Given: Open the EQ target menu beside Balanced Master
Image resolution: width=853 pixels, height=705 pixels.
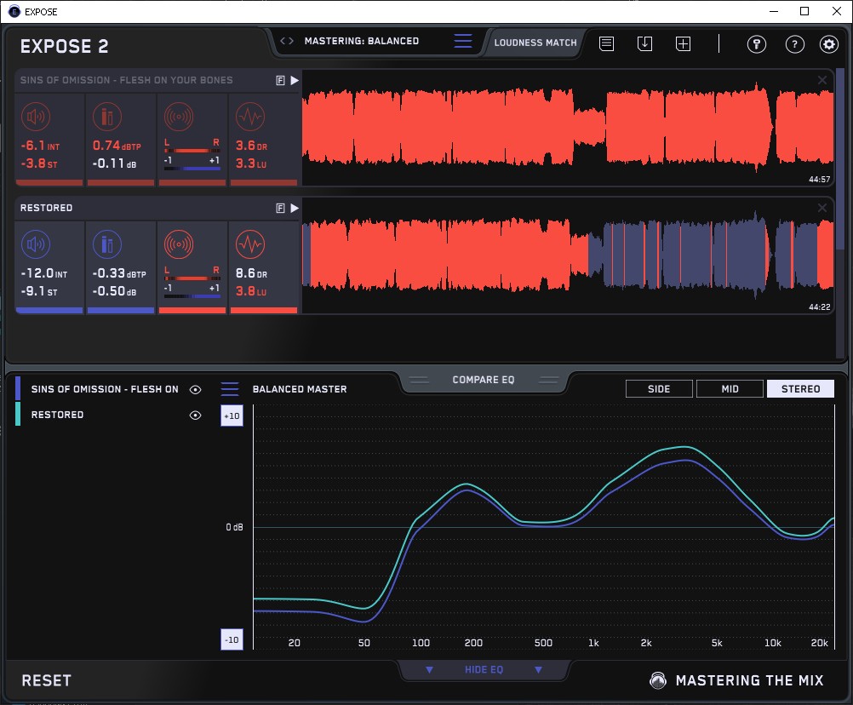Looking at the screenshot, I should (230, 389).
